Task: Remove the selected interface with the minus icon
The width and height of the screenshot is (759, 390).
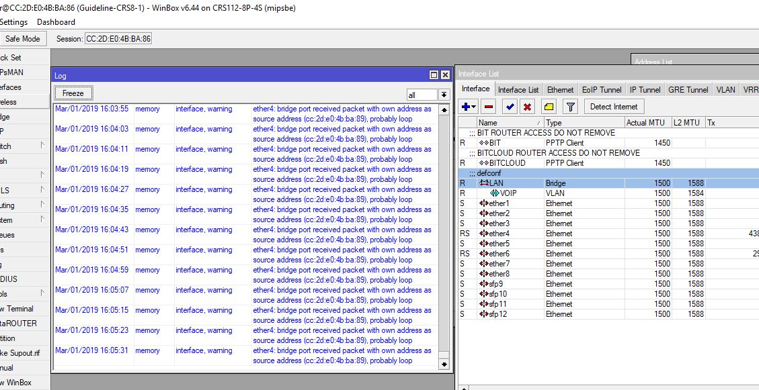Action: pos(489,107)
